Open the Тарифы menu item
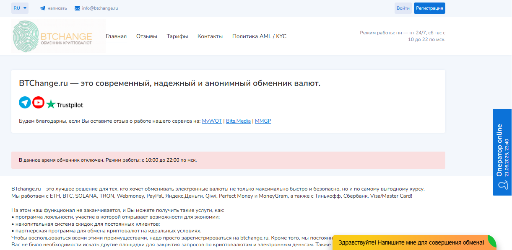The height and width of the screenshot is (250, 512). click(x=177, y=36)
